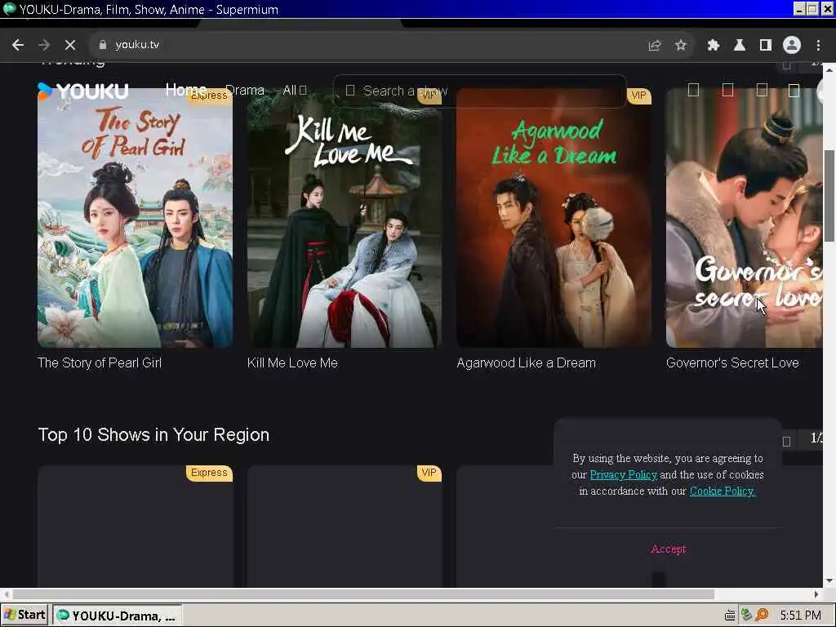The width and height of the screenshot is (836, 627).
Task: Open The Story of Pearl Girl poster
Action: (135, 218)
